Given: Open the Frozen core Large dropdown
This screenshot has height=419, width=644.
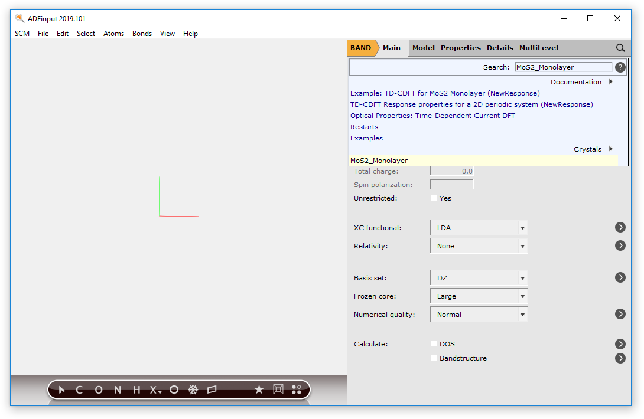Looking at the screenshot, I should 479,296.
